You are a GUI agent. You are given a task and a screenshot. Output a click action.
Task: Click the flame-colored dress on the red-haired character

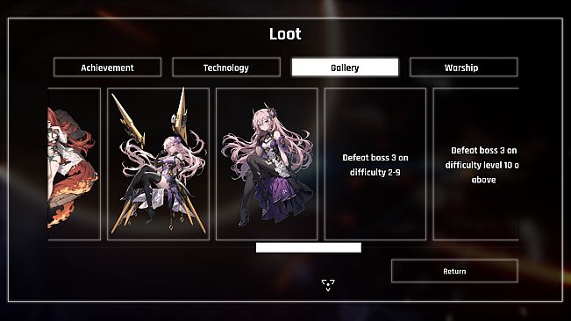tap(73, 189)
